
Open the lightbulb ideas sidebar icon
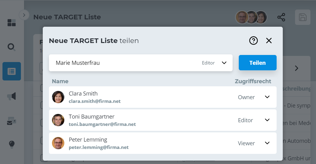(12, 144)
